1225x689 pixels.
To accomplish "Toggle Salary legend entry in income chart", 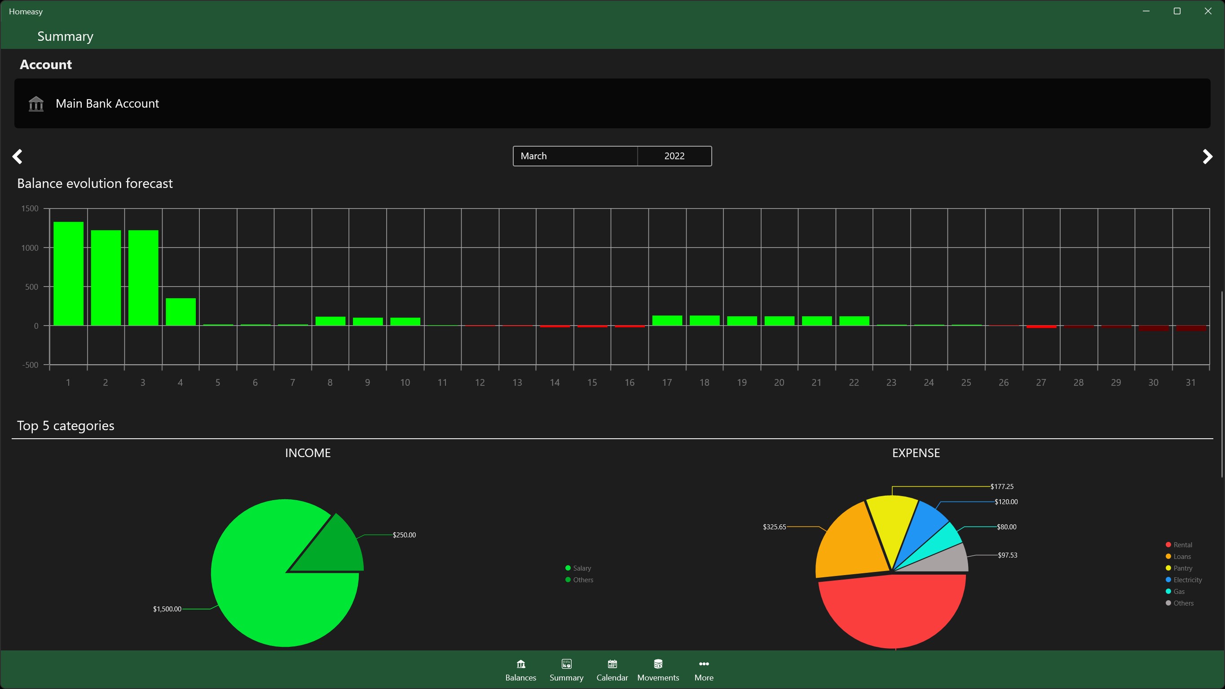I will pos(582,568).
